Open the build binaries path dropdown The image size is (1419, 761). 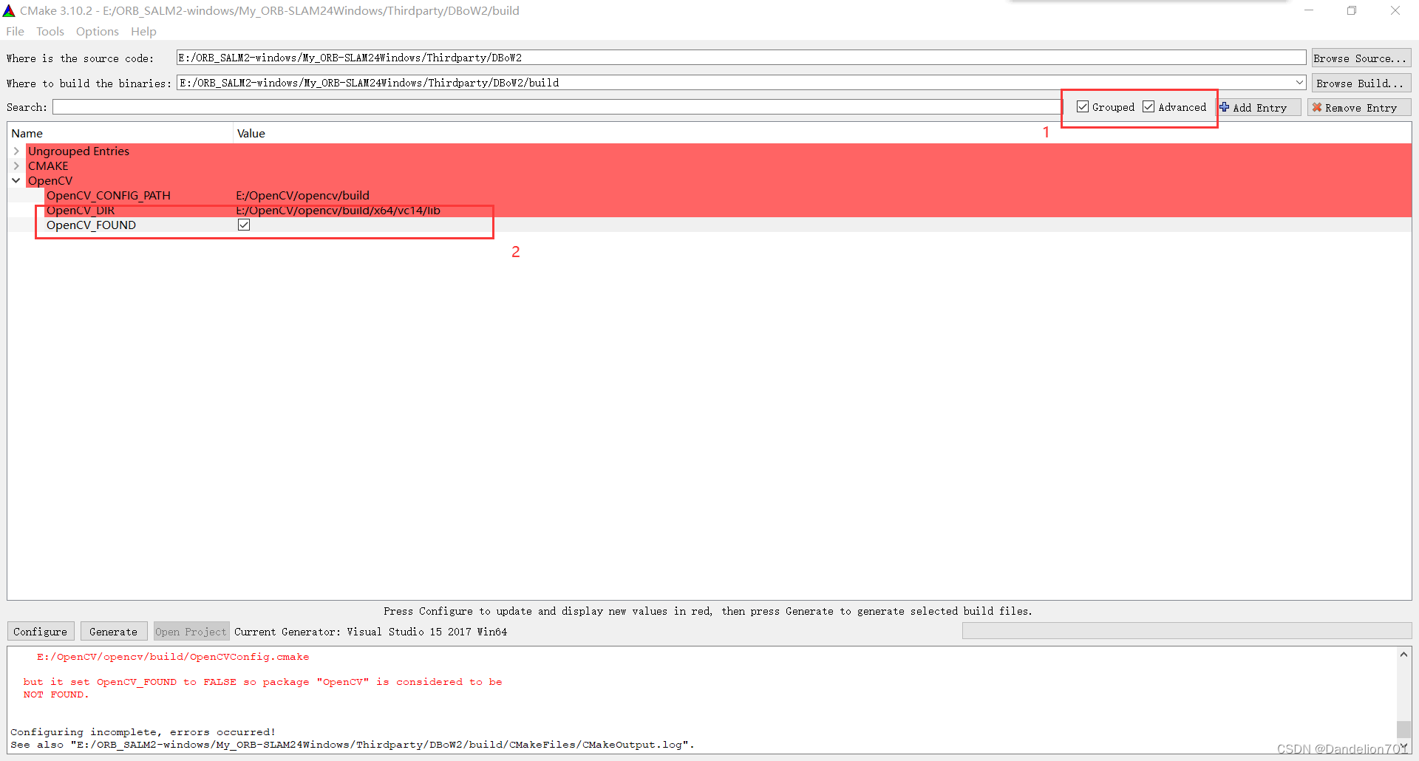point(1300,82)
